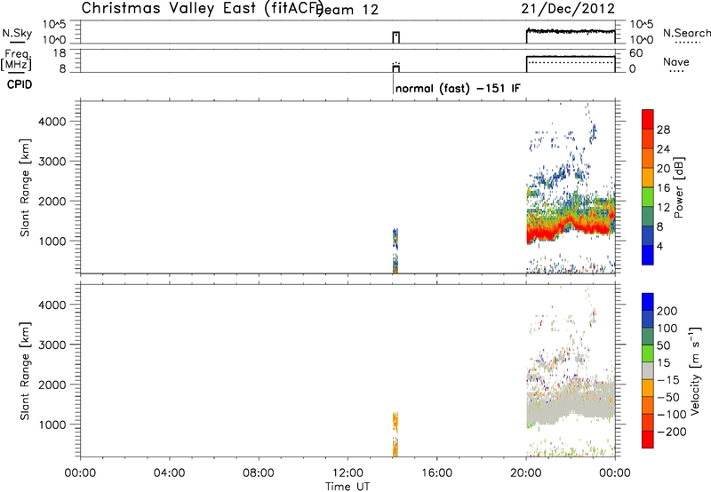The image size is (711, 492).
Task: Click the 'Christmas Valley East (fitACF)' title text
Action: (202, 9)
